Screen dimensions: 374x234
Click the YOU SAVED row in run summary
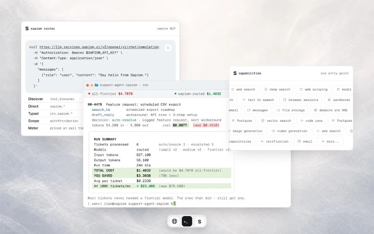161,176
